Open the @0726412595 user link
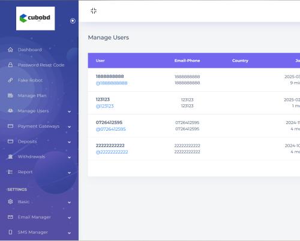Viewport: 300px width, 241px height. click(111, 129)
